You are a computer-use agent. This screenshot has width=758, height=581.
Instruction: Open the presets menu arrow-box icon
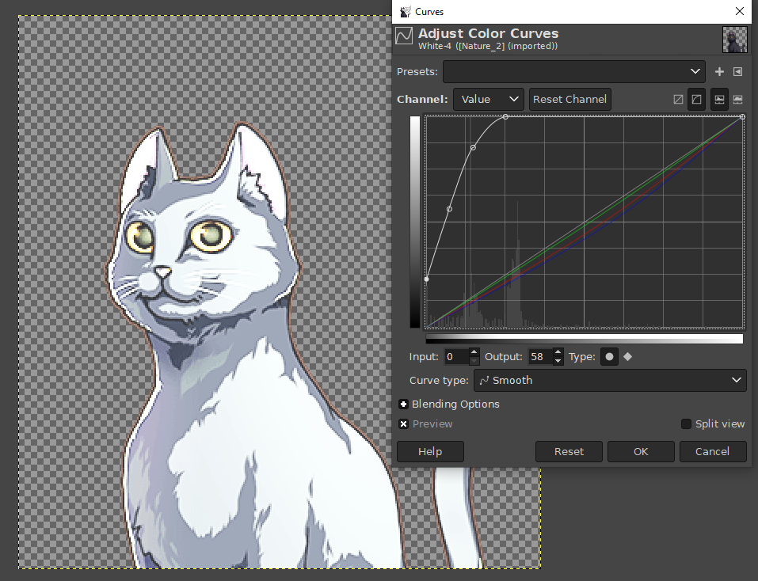tap(737, 71)
